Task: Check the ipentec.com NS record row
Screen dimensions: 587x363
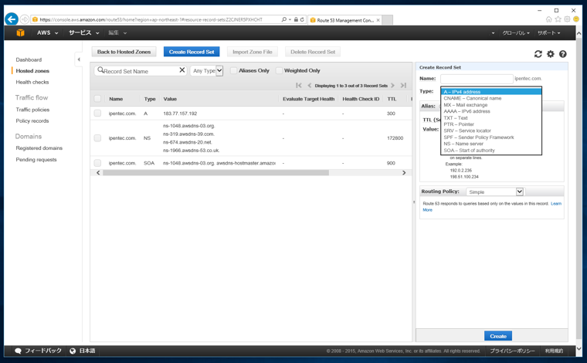Action: 97,138
